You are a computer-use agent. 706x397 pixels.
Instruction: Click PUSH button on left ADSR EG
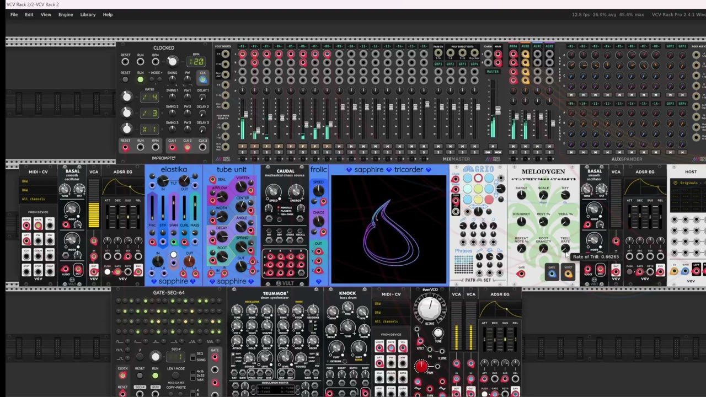tap(108, 272)
